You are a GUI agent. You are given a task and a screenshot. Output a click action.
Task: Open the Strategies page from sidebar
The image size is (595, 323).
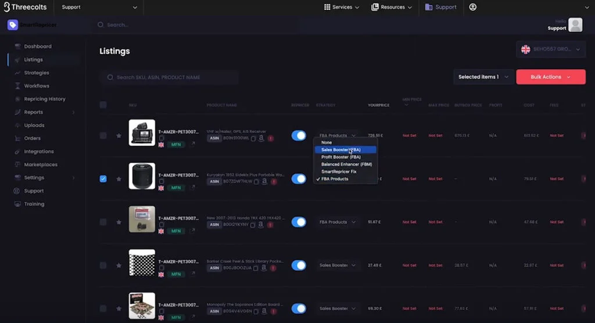pyautogui.click(x=37, y=73)
